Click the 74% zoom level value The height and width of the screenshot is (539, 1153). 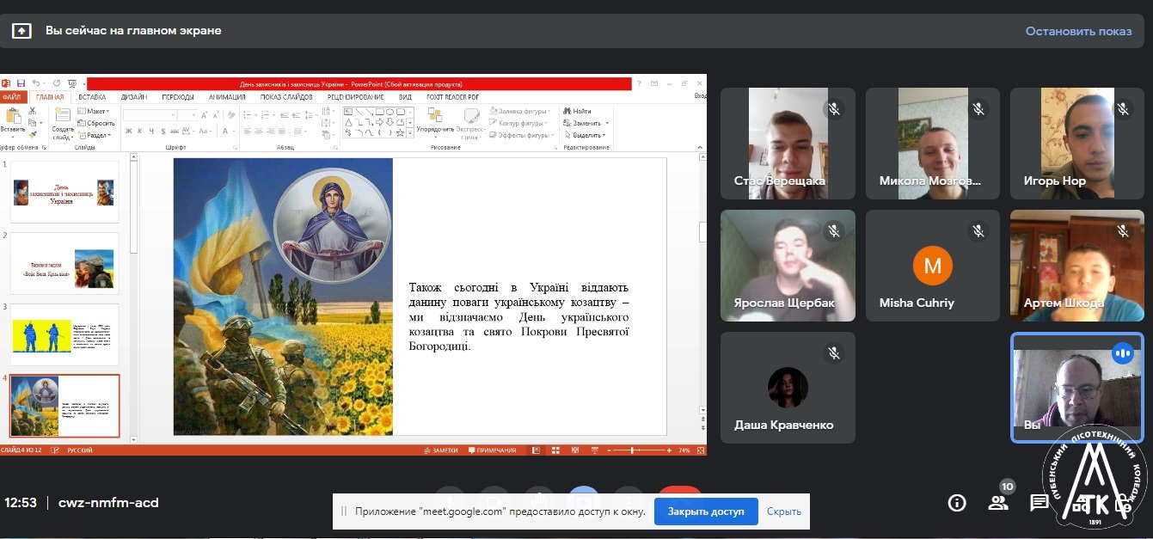coord(684,450)
